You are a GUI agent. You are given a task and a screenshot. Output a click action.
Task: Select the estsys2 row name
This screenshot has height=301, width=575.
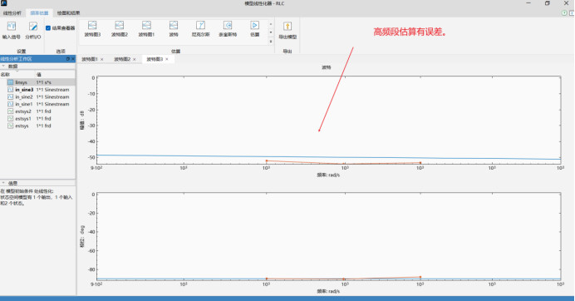point(23,111)
